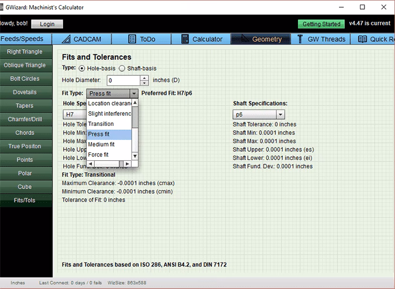Select Medium fit from the list
This screenshot has height=289, width=395.
click(102, 144)
